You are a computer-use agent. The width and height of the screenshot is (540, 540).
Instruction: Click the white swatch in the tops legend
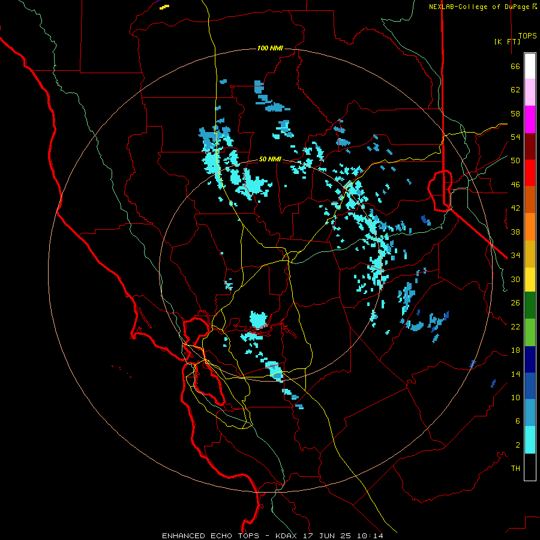(530, 66)
